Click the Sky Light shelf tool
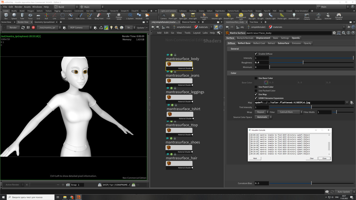This screenshot has width=356, height=200. point(252,16)
